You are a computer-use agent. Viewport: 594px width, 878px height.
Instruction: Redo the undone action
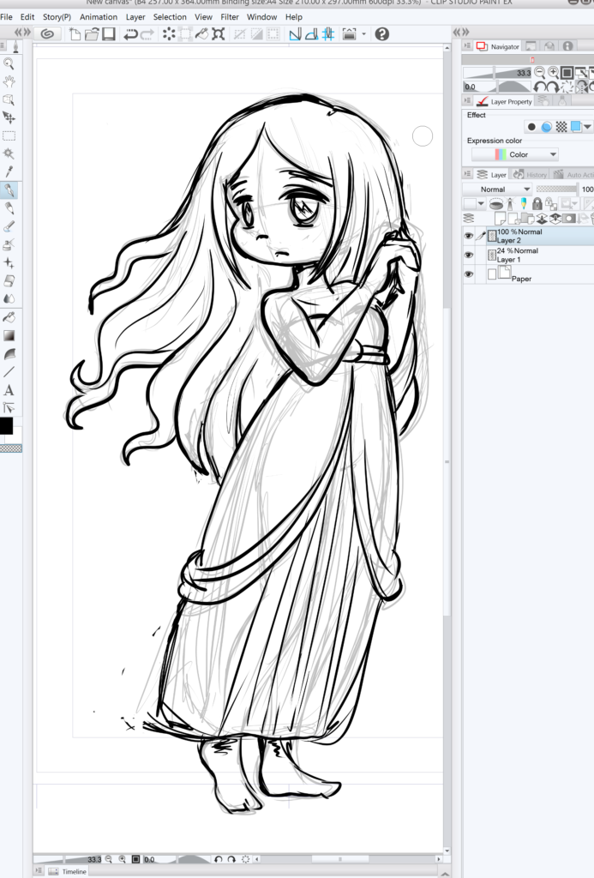point(147,34)
